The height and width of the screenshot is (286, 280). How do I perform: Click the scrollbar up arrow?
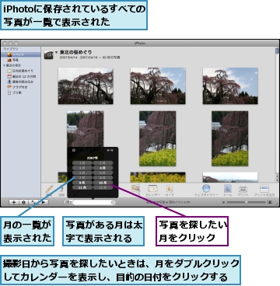click(x=277, y=176)
